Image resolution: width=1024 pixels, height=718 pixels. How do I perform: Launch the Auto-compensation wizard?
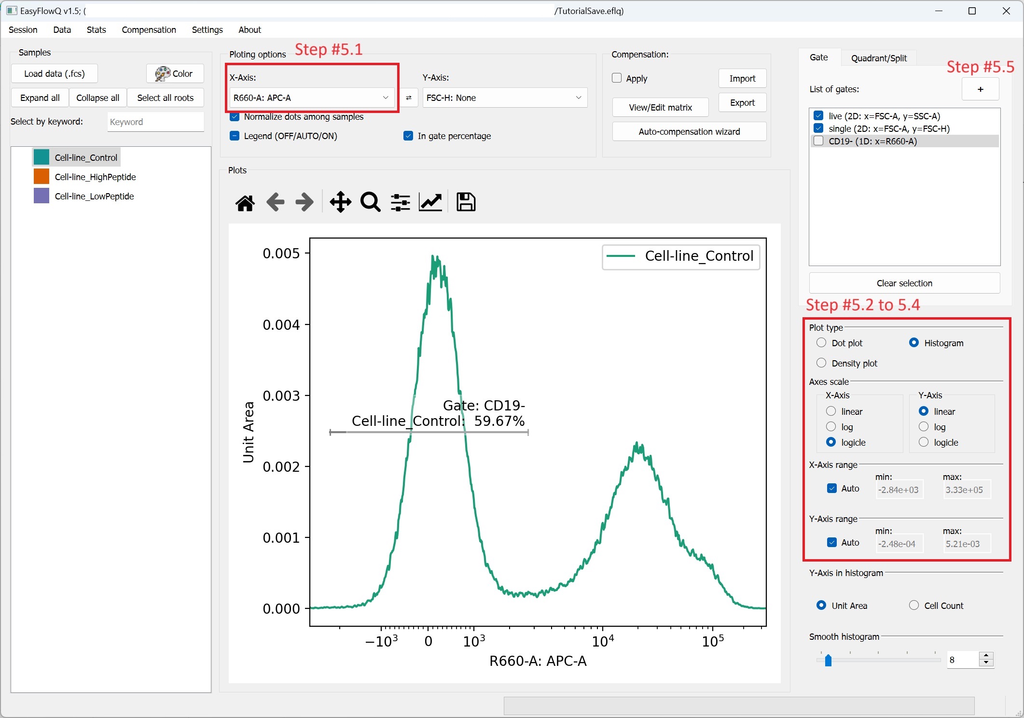coord(689,132)
